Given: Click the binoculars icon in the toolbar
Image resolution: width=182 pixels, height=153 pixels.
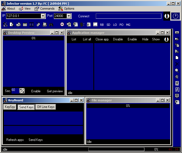Looking at the screenshot, I should pyautogui.click(x=51, y=24).
